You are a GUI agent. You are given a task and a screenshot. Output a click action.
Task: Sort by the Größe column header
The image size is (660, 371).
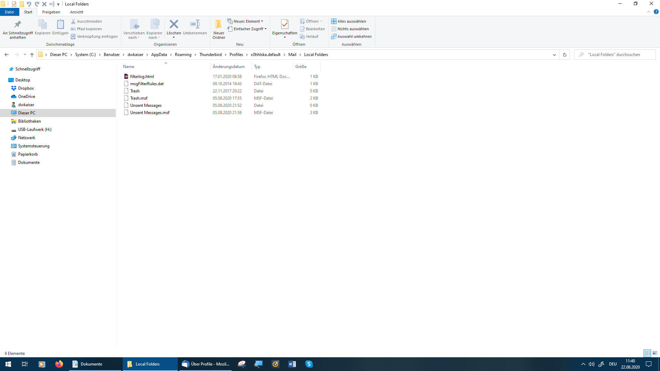pyautogui.click(x=307, y=67)
